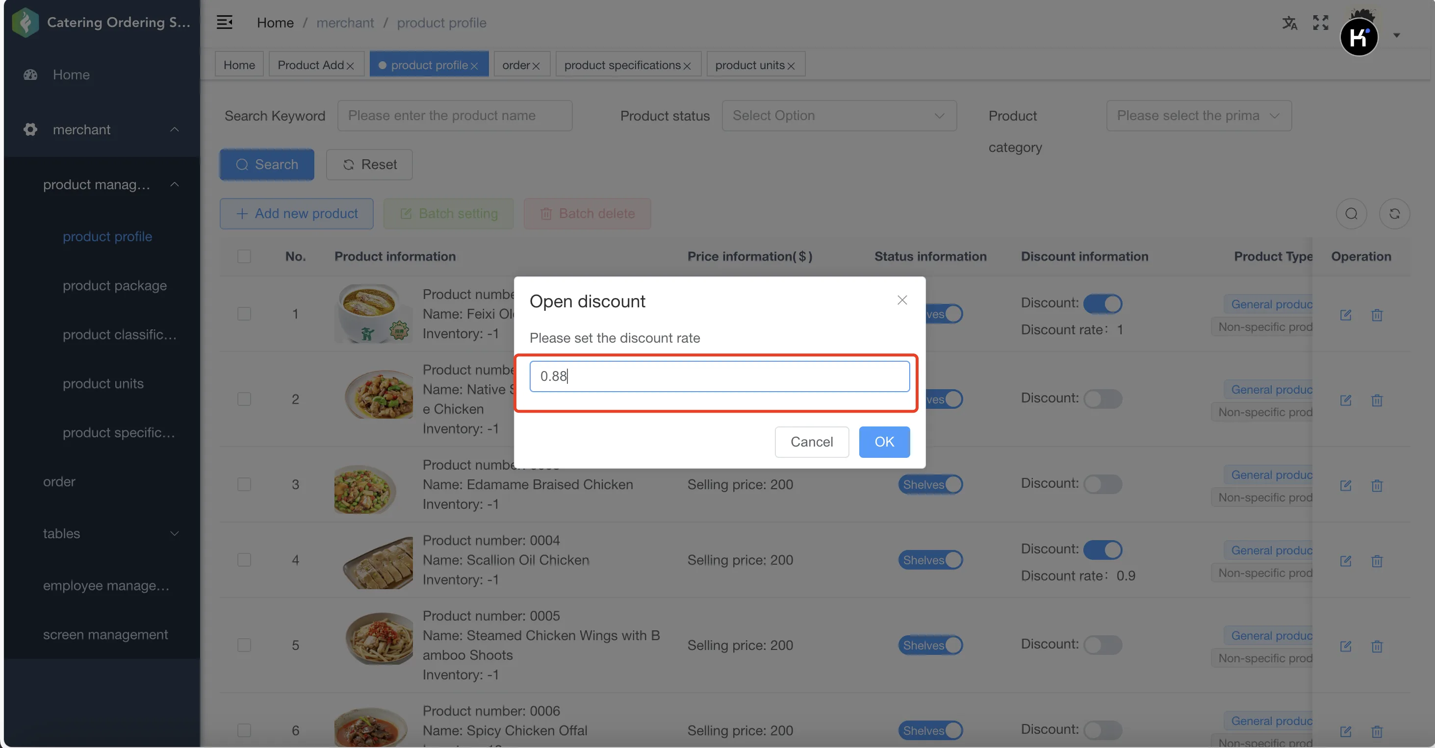Delete Edamame Braised Chicken row
The width and height of the screenshot is (1435, 748).
[x=1377, y=486]
